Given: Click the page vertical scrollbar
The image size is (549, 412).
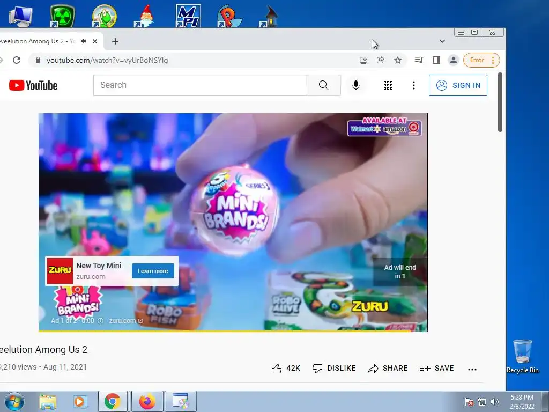Looking at the screenshot, I should pos(500,102).
